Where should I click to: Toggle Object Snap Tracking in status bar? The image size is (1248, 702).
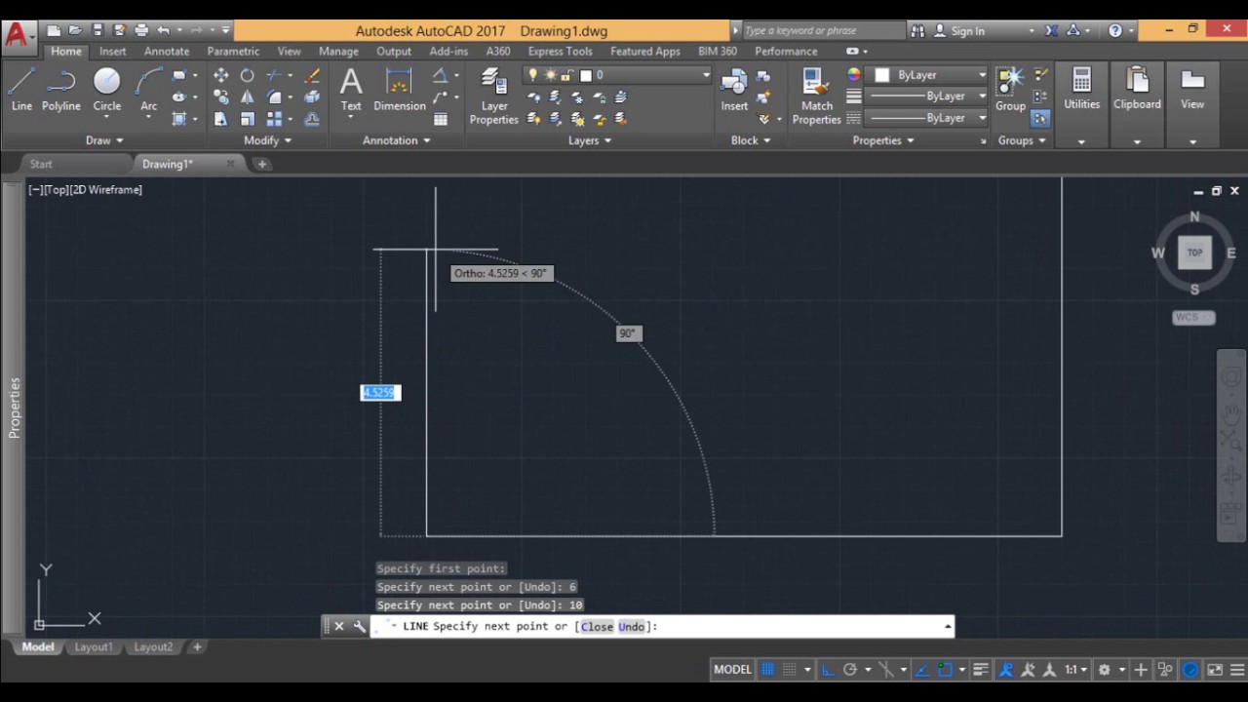(921, 670)
